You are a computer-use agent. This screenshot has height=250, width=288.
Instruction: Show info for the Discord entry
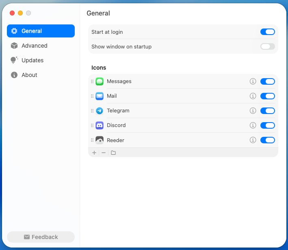point(253,125)
